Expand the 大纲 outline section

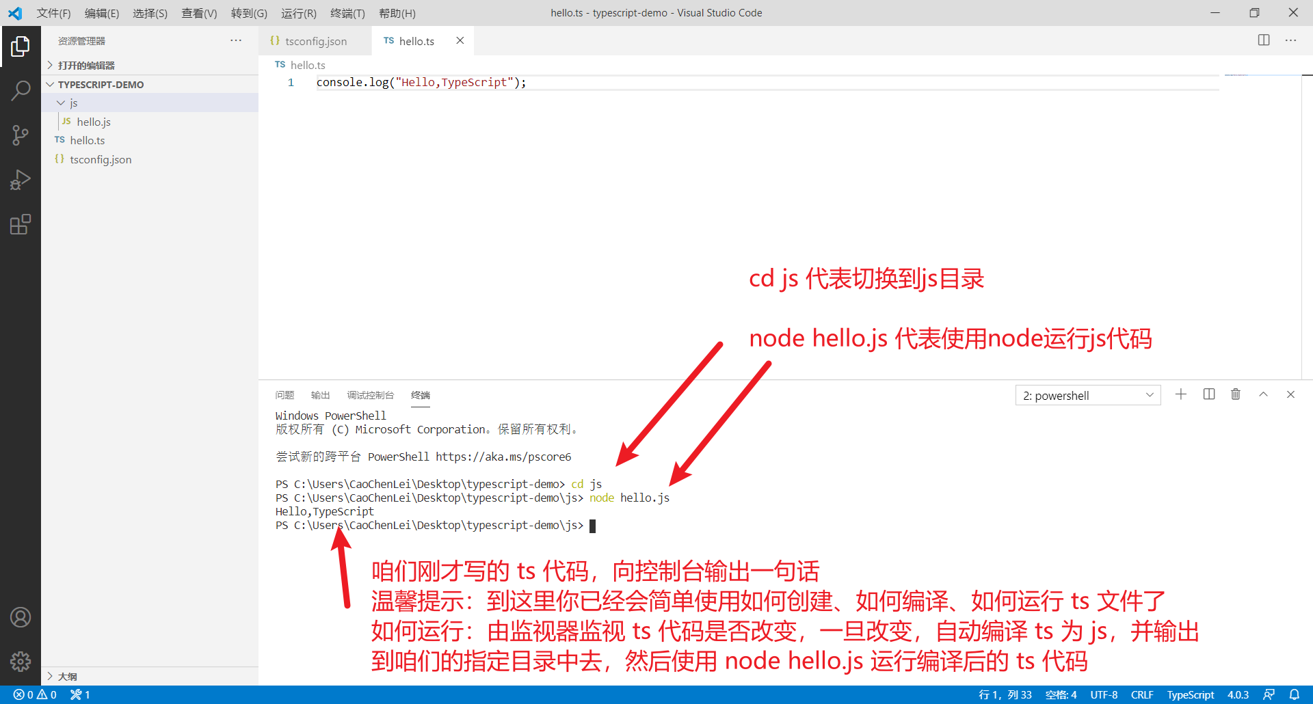point(150,676)
